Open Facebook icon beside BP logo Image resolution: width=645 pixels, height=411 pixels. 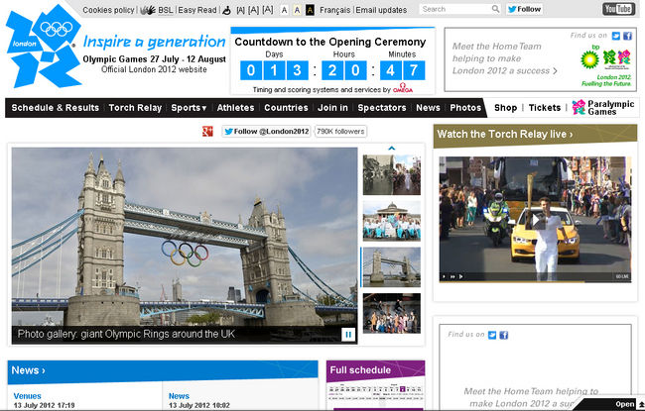click(628, 36)
